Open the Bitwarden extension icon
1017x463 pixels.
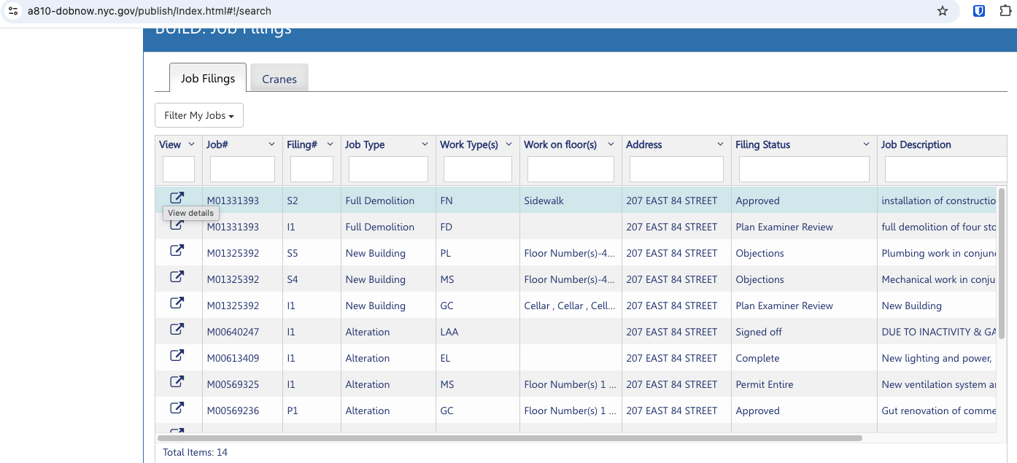(x=980, y=11)
